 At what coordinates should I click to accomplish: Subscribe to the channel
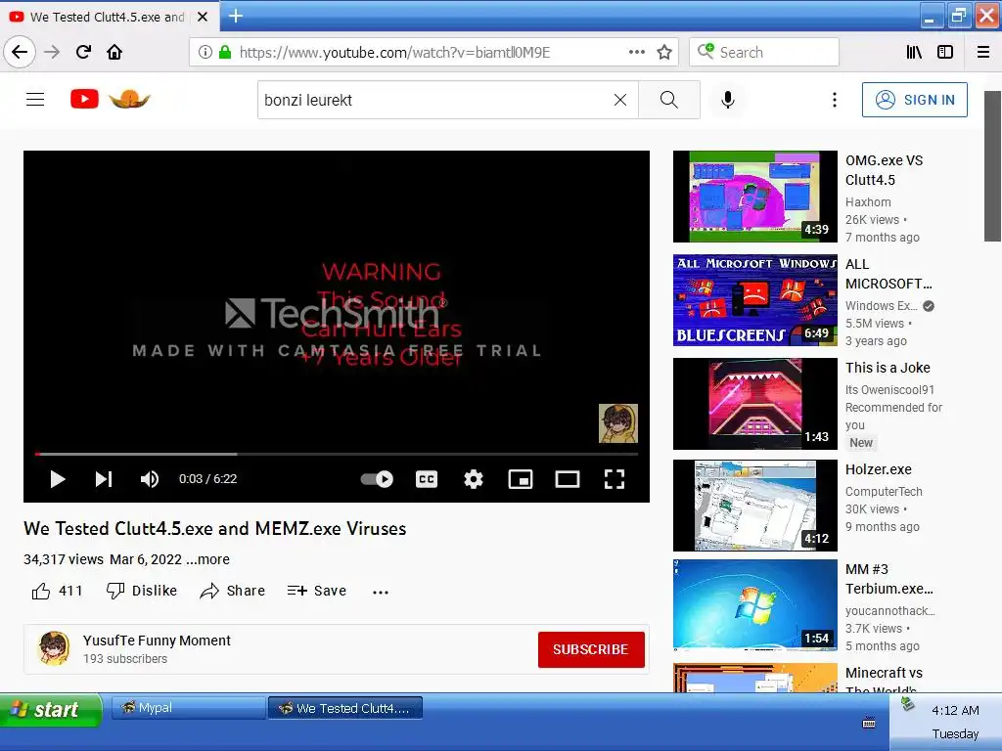click(591, 649)
